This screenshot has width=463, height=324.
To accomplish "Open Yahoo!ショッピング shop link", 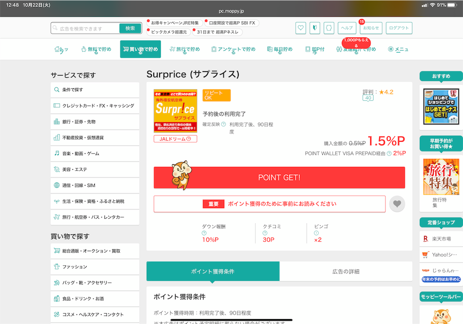I will click(x=441, y=254).
